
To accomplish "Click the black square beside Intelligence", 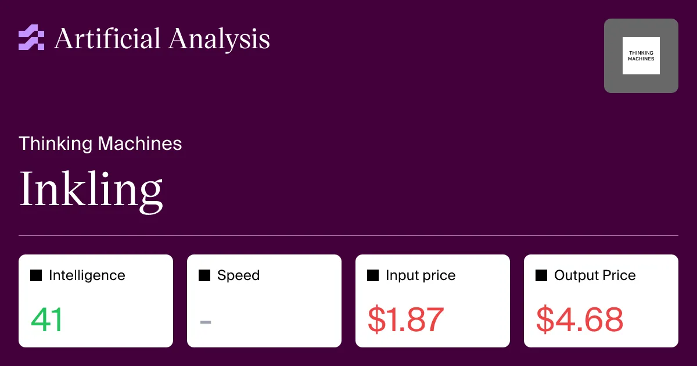I will coord(36,275).
